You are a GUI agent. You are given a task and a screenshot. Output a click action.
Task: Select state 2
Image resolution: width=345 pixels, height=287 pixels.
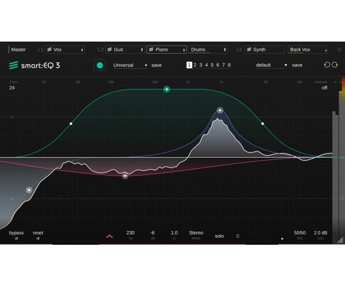(195, 65)
